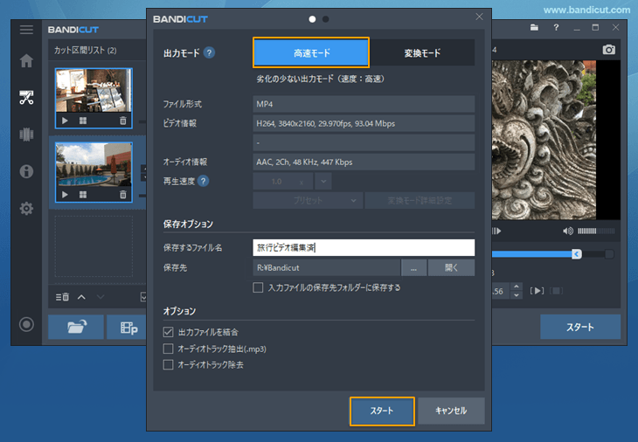638x442 pixels.
Task: Open output folder icon in main title bar
Action: point(534,28)
